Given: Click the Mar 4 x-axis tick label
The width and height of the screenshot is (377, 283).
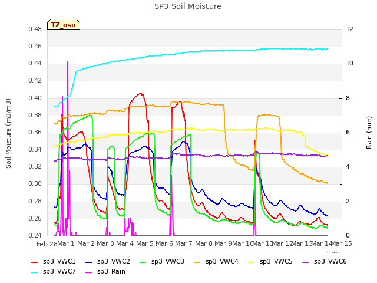Looking at the screenshot, I should [125, 243].
